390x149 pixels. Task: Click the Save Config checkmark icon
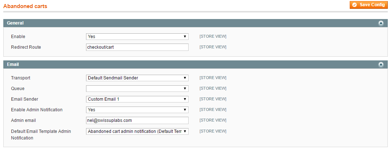[x=354, y=5]
